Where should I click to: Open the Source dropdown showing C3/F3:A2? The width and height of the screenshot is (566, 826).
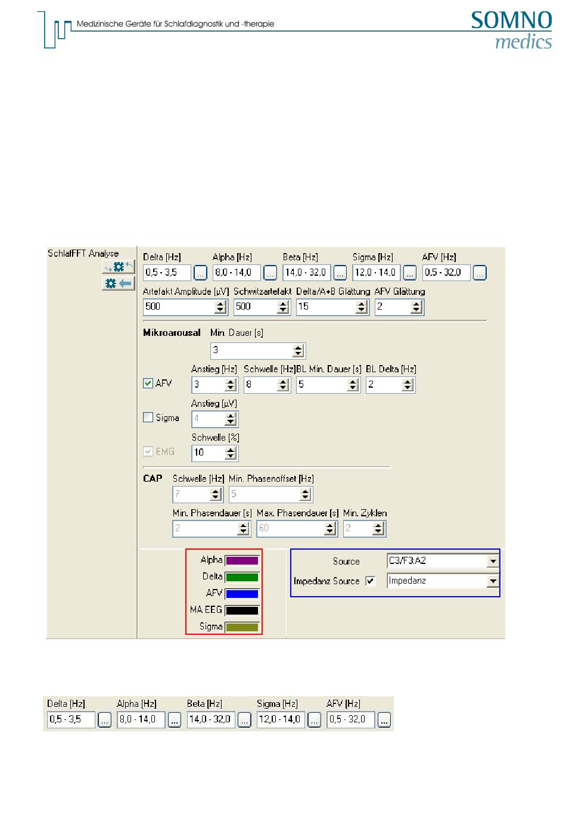point(493,562)
